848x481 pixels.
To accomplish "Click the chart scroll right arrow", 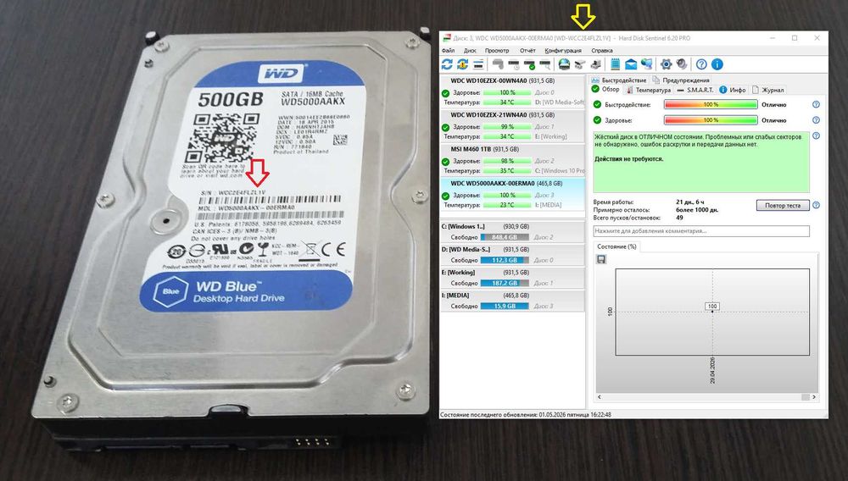I will point(814,397).
